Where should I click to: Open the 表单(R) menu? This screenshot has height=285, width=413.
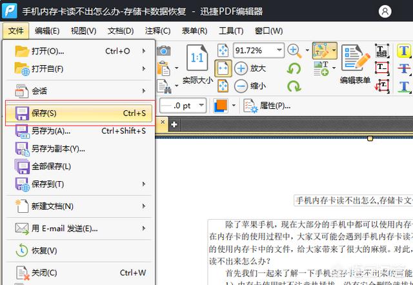point(194,31)
